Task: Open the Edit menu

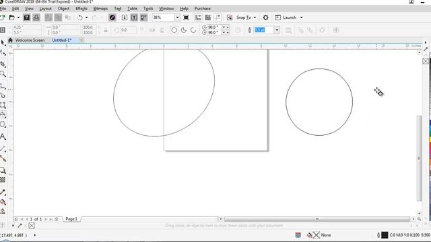Action: click(x=15, y=9)
